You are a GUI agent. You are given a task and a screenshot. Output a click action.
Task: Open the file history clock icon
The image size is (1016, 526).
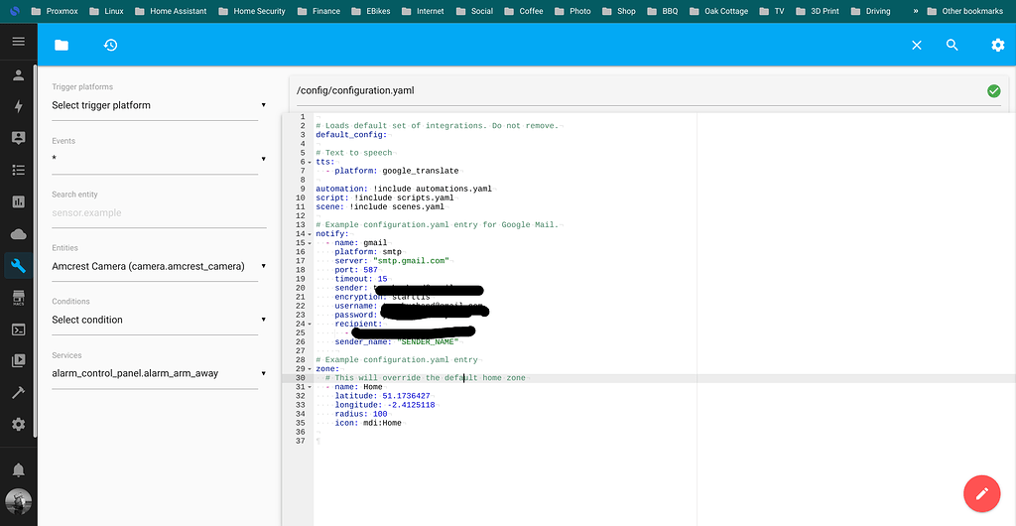pyautogui.click(x=110, y=46)
